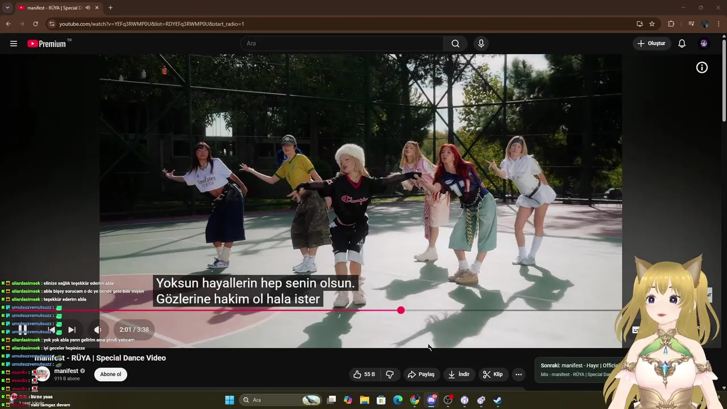Click the YouTube search field labeled Ara
The image size is (727, 409).
[343, 44]
